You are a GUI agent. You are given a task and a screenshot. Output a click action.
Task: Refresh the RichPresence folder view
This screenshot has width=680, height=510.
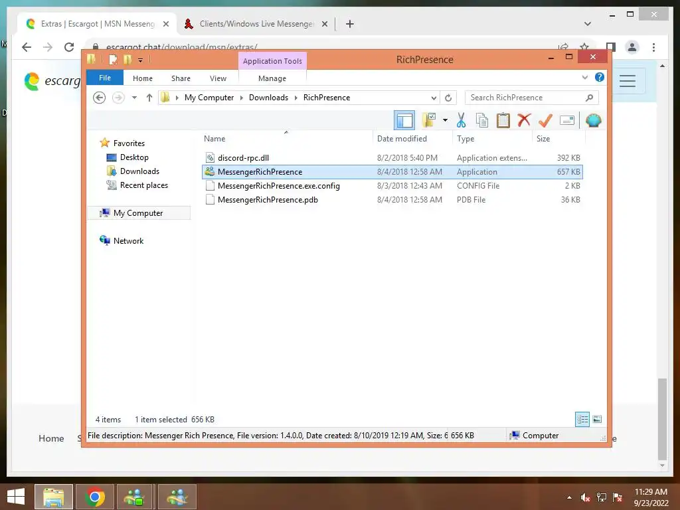448,98
